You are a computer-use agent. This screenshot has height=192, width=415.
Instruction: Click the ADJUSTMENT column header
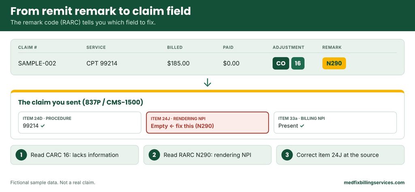pos(289,47)
